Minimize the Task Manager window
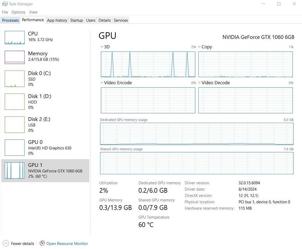The image size is (302, 249). [x=264, y=4]
